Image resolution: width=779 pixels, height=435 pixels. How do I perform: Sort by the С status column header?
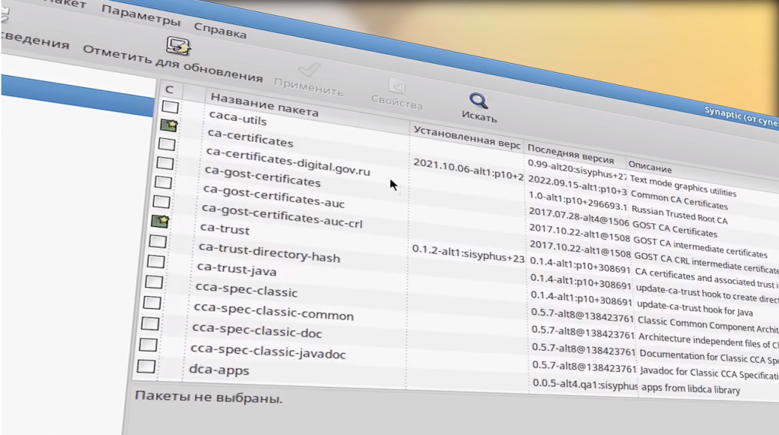coord(170,90)
